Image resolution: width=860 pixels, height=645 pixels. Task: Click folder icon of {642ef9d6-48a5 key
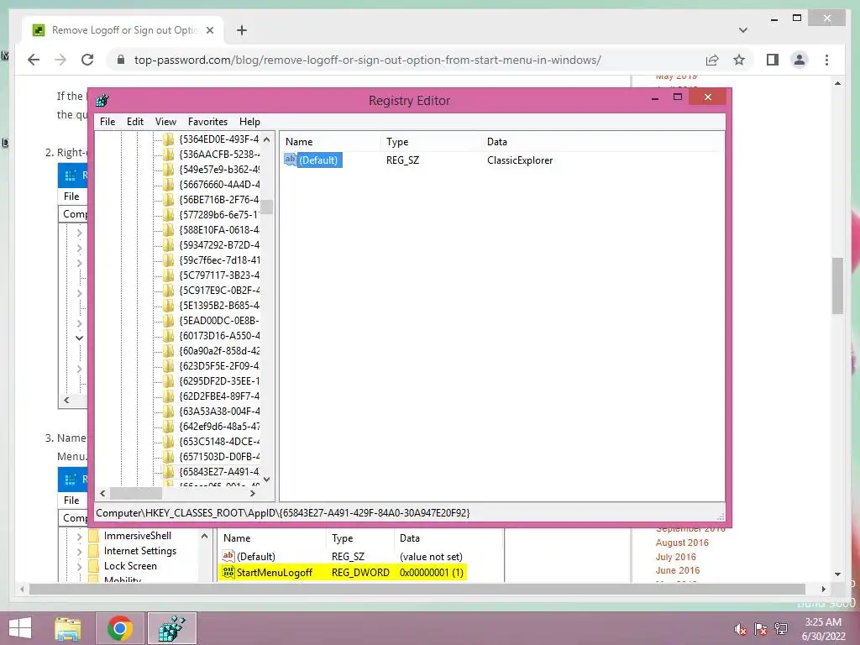click(x=168, y=426)
